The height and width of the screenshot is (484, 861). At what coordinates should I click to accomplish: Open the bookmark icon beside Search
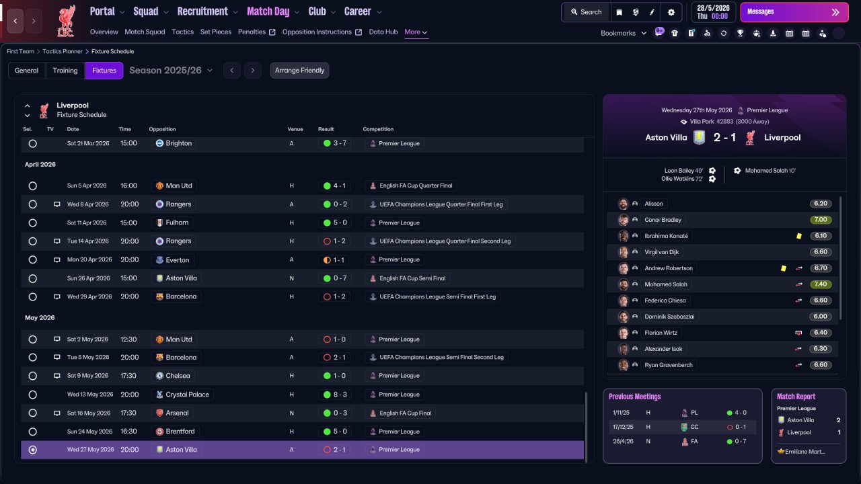(620, 12)
